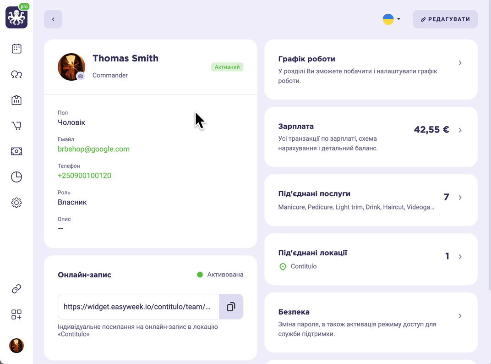Open the add apps grid icon
This screenshot has width=491, height=364.
coord(16,314)
